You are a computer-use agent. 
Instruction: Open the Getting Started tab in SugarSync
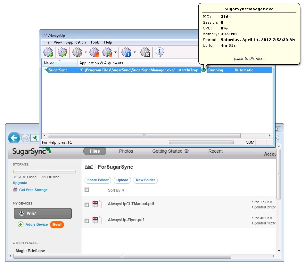[x=167, y=151]
